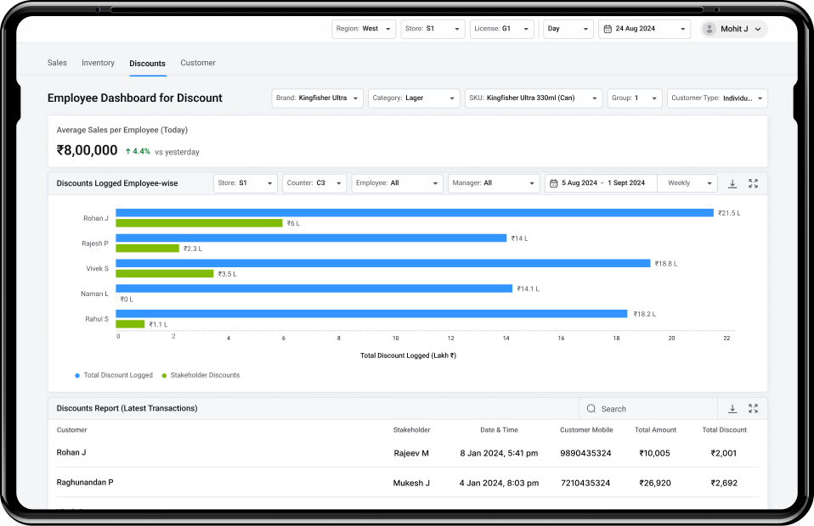814x526 pixels.
Task: Click Mohit J's profile avatar
Action: tap(709, 29)
